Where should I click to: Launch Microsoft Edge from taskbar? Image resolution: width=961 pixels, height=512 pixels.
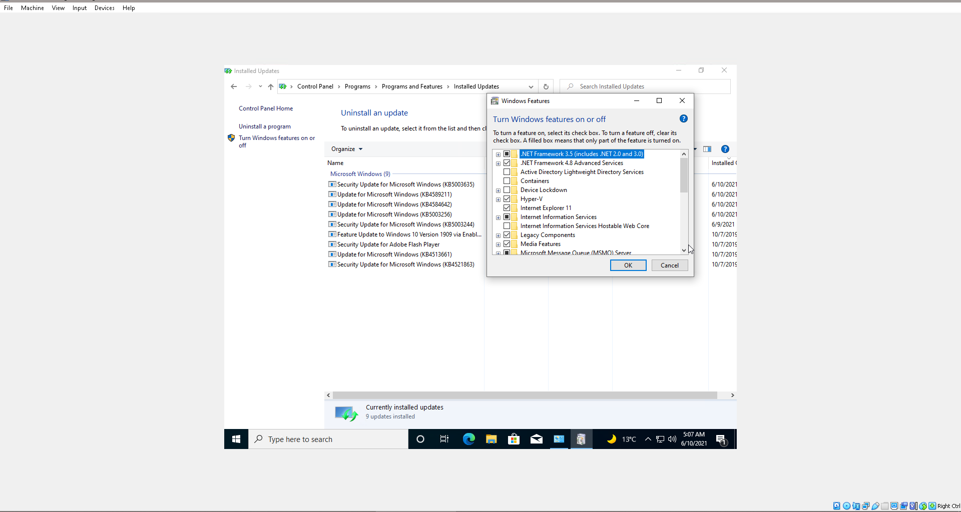(x=468, y=439)
